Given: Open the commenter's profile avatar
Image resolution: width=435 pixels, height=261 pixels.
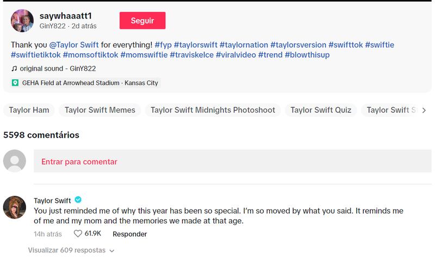Looking at the screenshot, I should tap(15, 207).
